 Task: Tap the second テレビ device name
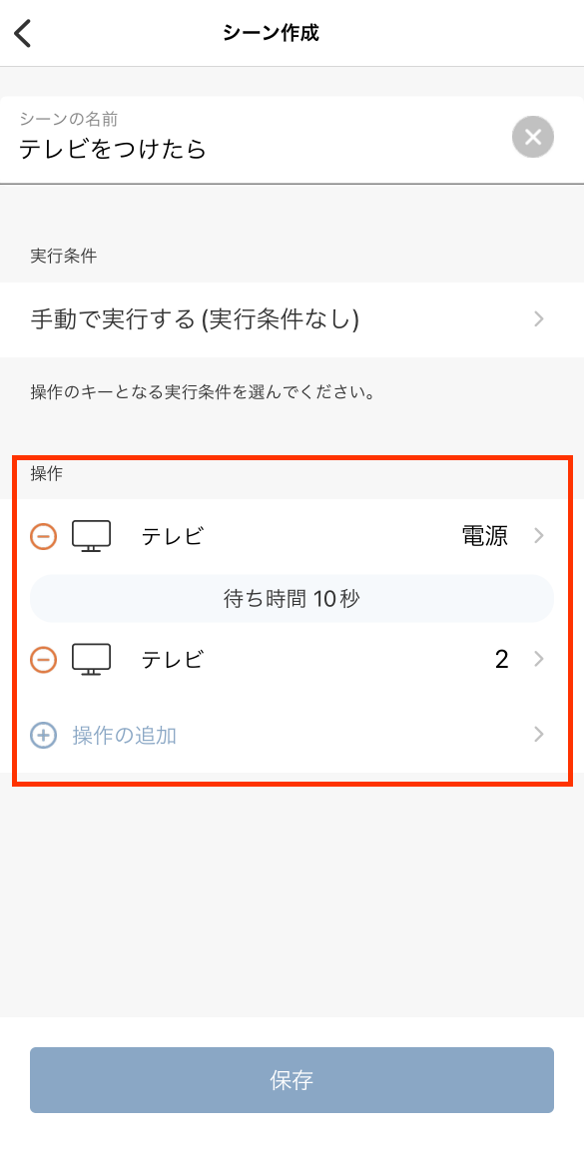click(x=173, y=660)
